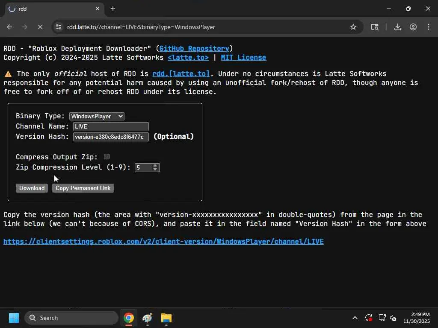
Task: Click the Download button
Action: (32, 188)
